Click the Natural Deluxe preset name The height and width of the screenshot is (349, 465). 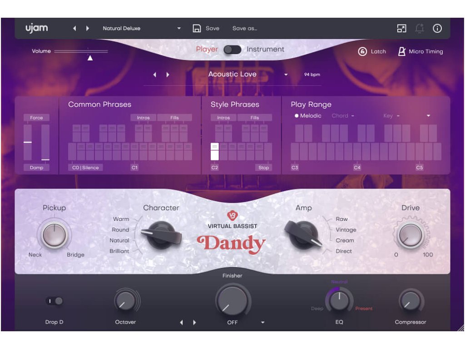point(122,28)
